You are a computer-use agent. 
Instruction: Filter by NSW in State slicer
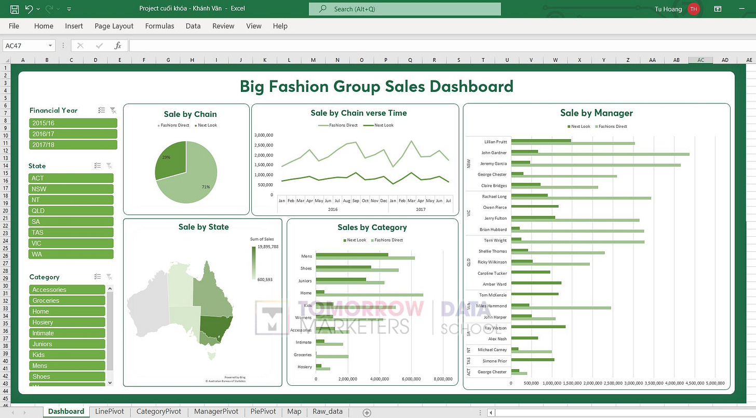tap(71, 189)
